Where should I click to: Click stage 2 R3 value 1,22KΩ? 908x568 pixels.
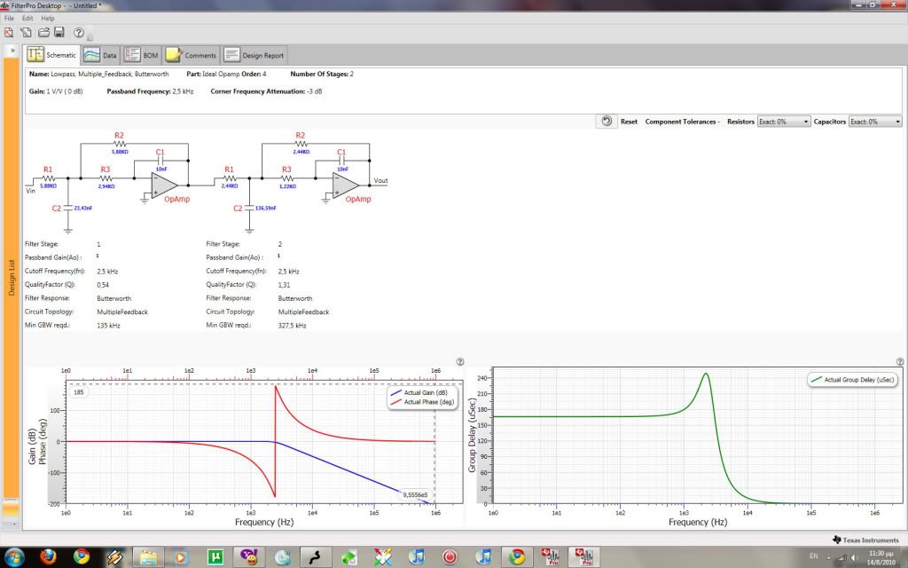click(288, 186)
